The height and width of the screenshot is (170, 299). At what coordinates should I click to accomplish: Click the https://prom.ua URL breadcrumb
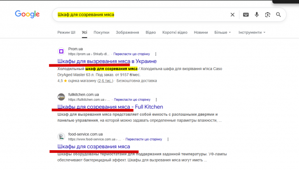(89, 54)
